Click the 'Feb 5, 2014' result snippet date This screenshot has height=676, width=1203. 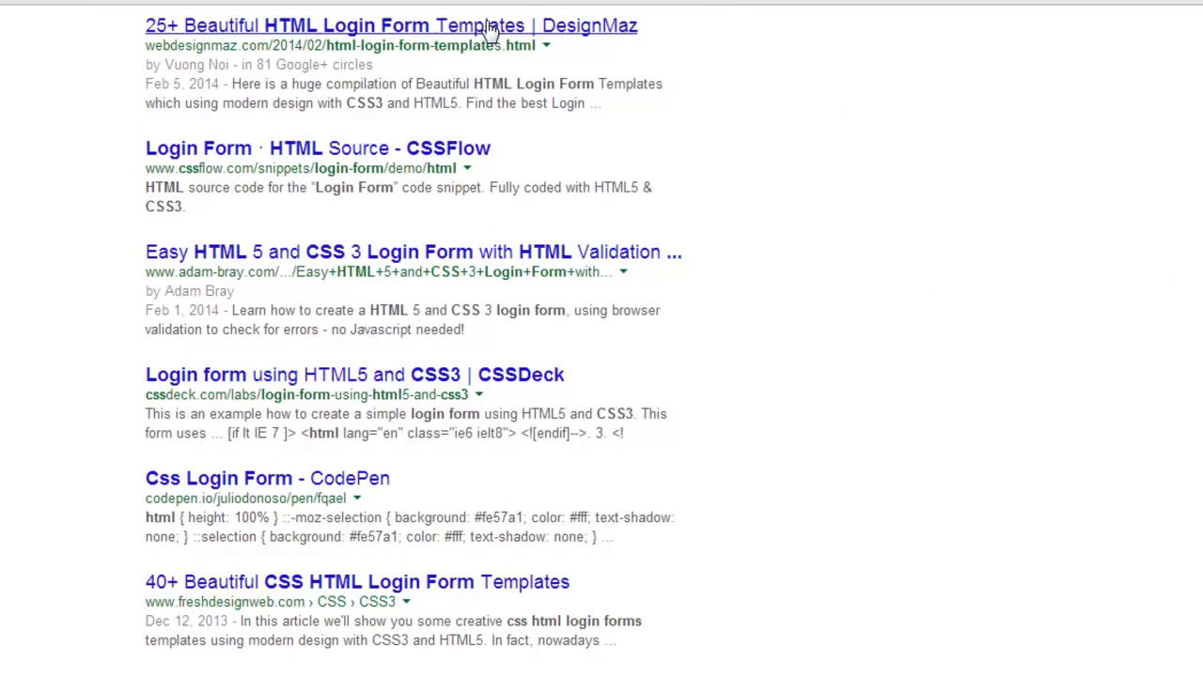(x=182, y=84)
